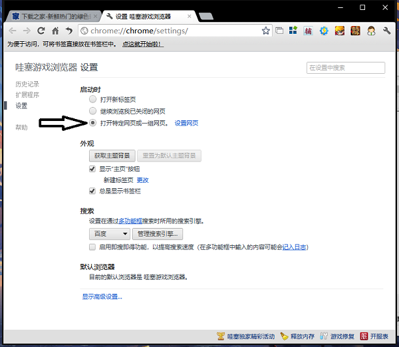Select 打开新标签页 radio button
The image size is (399, 347).
pyautogui.click(x=93, y=99)
